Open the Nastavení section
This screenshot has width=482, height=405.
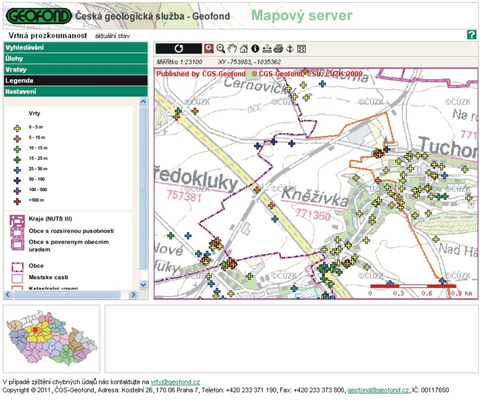pos(76,92)
